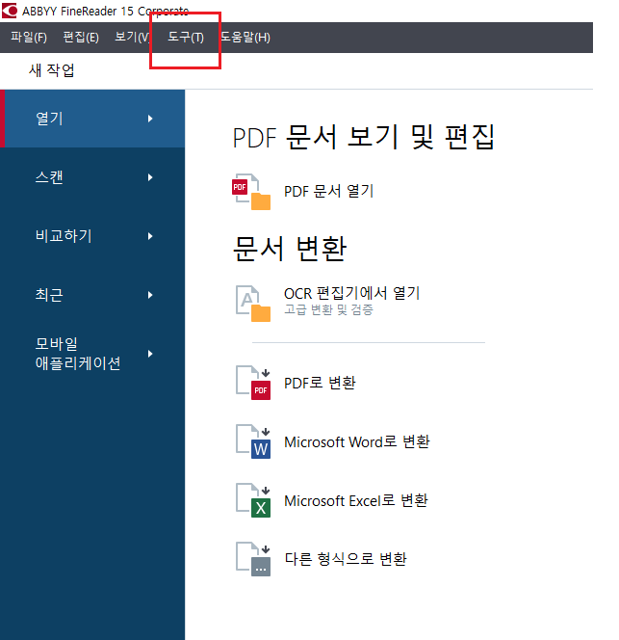This screenshot has height=640, width=619.
Task: Click the 문서 변환 heading
Action: (290, 248)
